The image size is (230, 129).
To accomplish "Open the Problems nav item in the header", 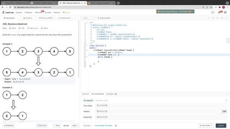I will pos(28,13).
